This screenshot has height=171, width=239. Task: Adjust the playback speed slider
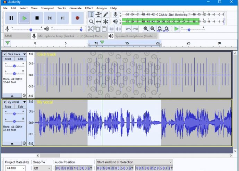(x=189, y=30)
